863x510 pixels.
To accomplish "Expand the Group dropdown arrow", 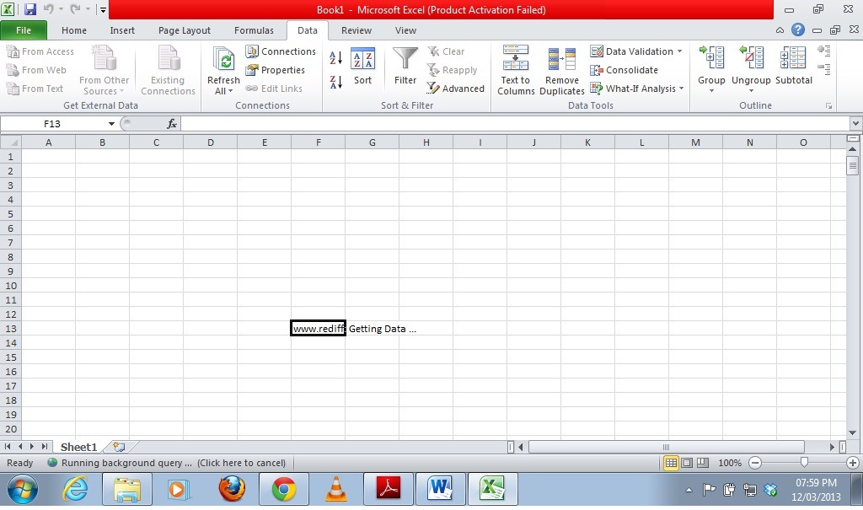I will pos(711,91).
